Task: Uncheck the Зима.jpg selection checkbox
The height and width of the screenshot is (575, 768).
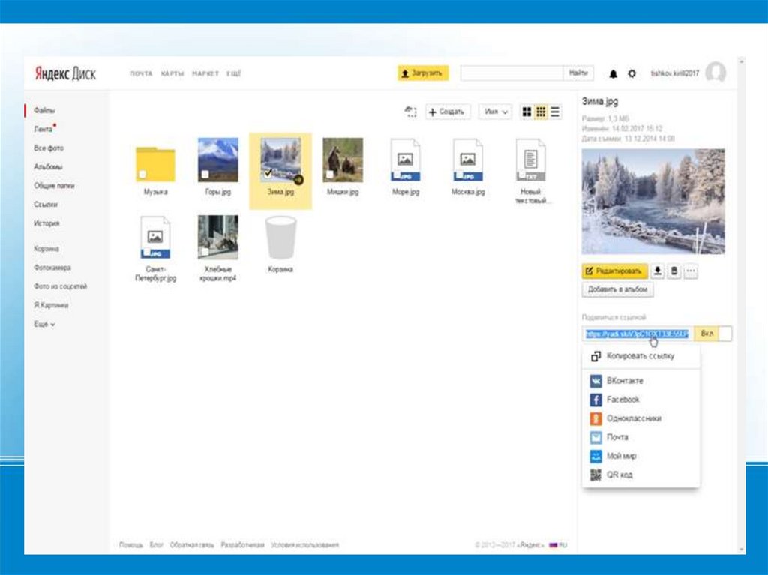Action: pos(268,173)
